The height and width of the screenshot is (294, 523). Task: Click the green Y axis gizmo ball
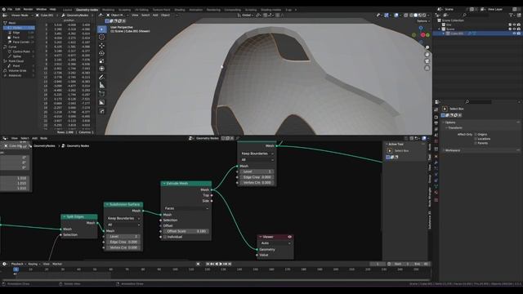427,35
